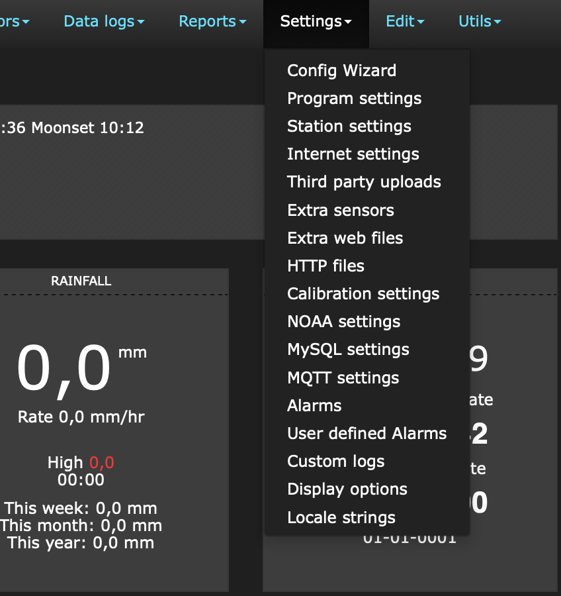
Task: Go to MySQL settings
Action: pos(348,349)
